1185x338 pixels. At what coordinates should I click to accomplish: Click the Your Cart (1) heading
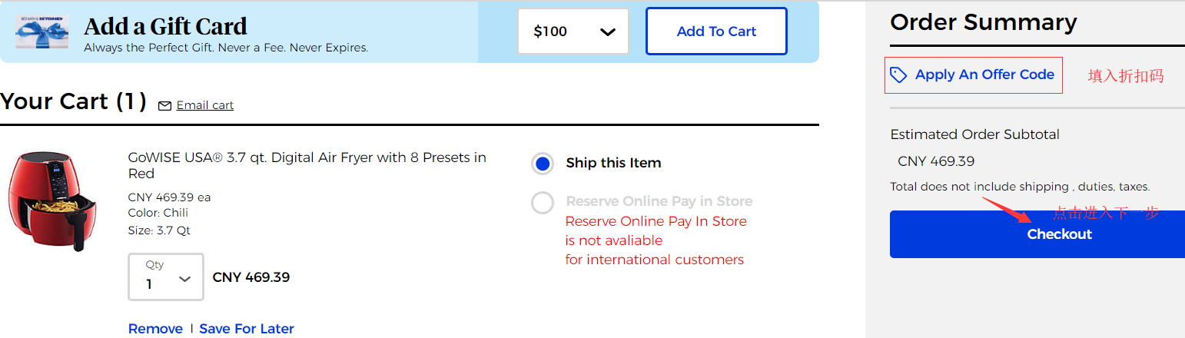pos(74,101)
